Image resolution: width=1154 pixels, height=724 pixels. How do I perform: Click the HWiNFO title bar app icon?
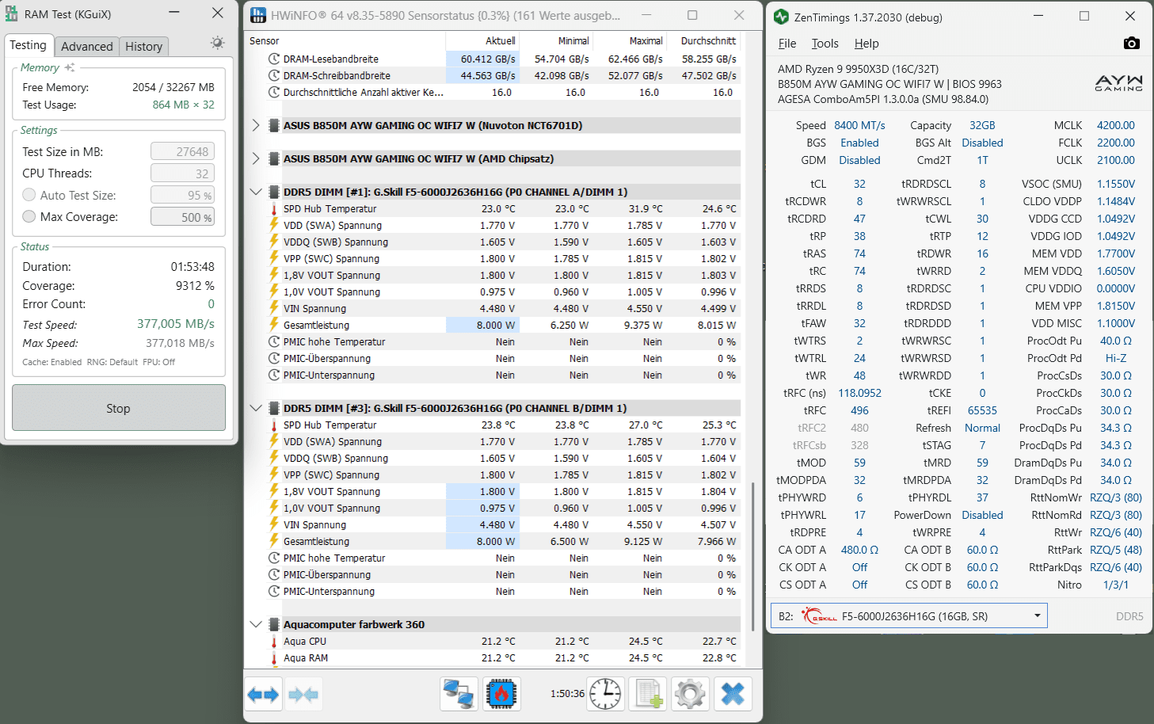(258, 15)
